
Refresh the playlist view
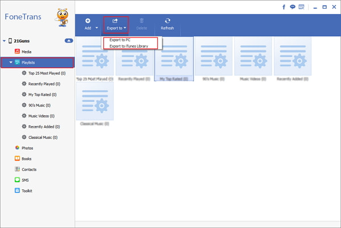pos(167,24)
